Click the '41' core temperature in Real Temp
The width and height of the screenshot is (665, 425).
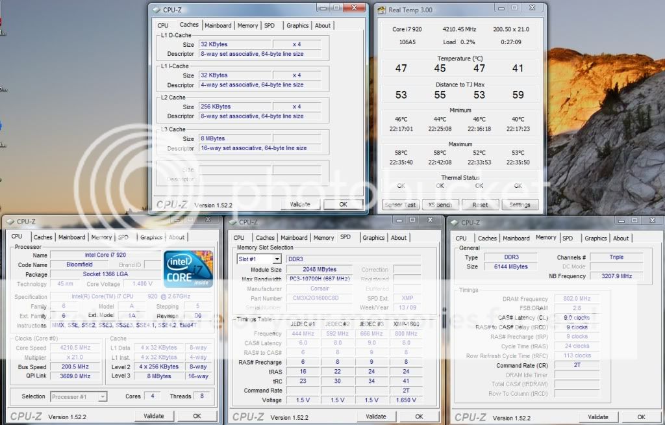point(518,68)
